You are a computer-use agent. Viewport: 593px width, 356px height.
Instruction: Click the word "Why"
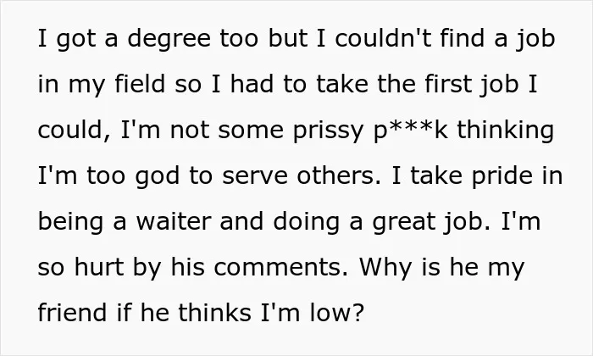[385, 269]
